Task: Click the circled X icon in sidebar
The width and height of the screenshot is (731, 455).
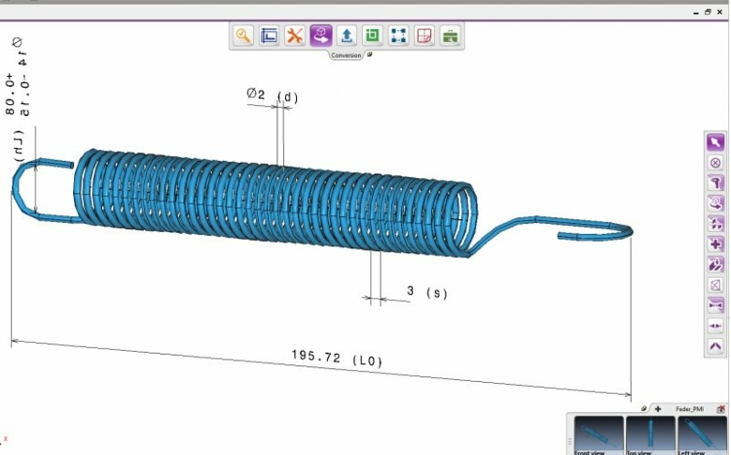Action: click(x=716, y=163)
